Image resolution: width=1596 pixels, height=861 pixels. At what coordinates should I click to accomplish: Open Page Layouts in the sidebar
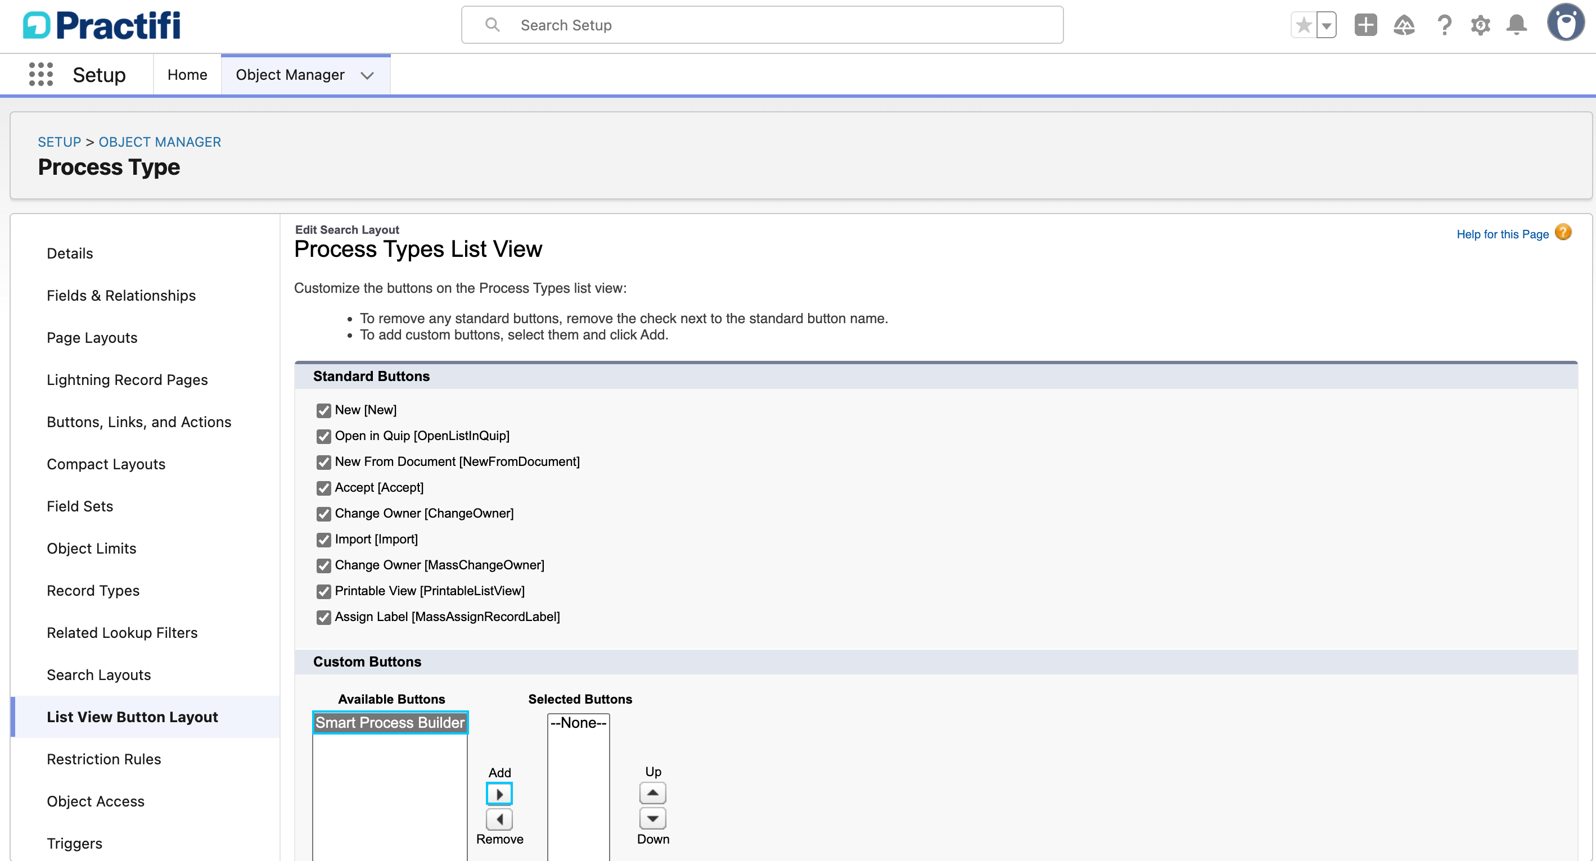click(92, 337)
